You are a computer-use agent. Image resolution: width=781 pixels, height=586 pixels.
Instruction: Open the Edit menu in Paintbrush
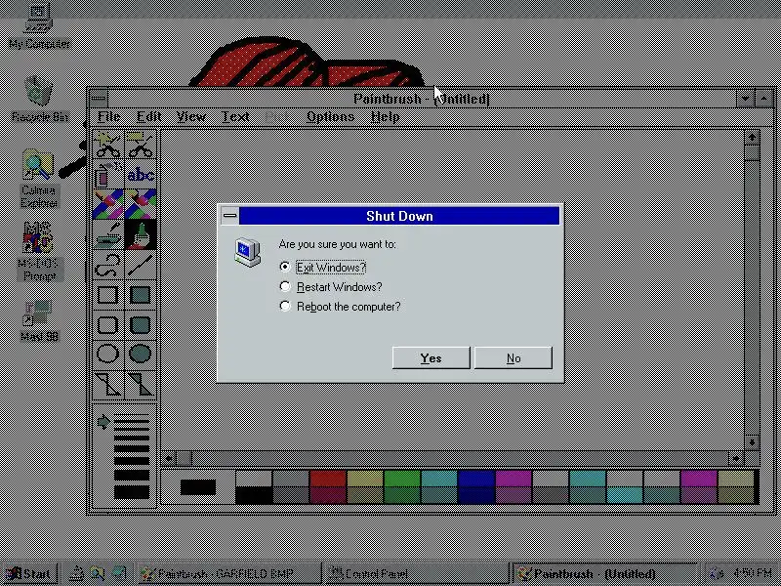coord(149,116)
